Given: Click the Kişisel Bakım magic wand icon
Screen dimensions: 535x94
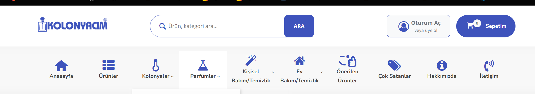Looking at the screenshot, I should click(x=251, y=61).
